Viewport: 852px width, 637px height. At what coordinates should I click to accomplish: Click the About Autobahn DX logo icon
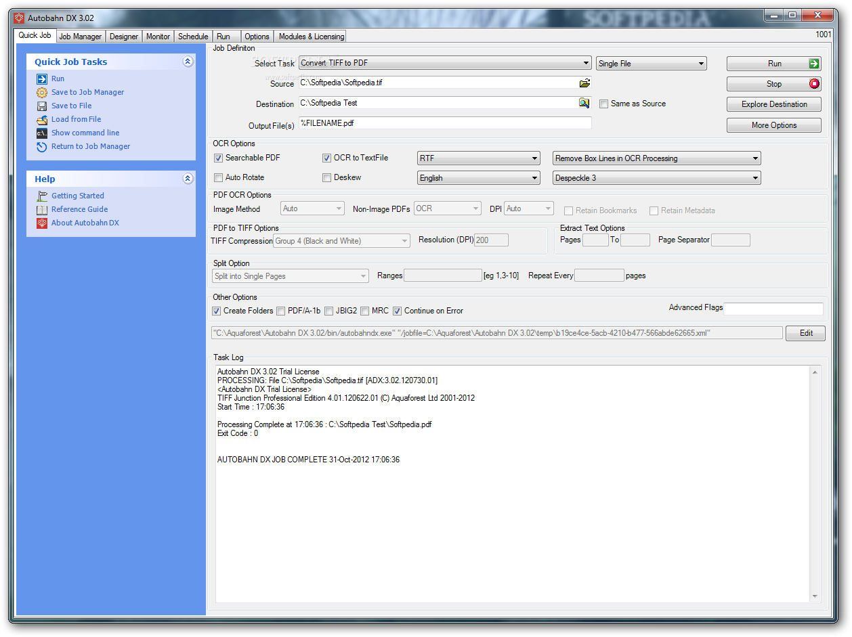pyautogui.click(x=41, y=223)
